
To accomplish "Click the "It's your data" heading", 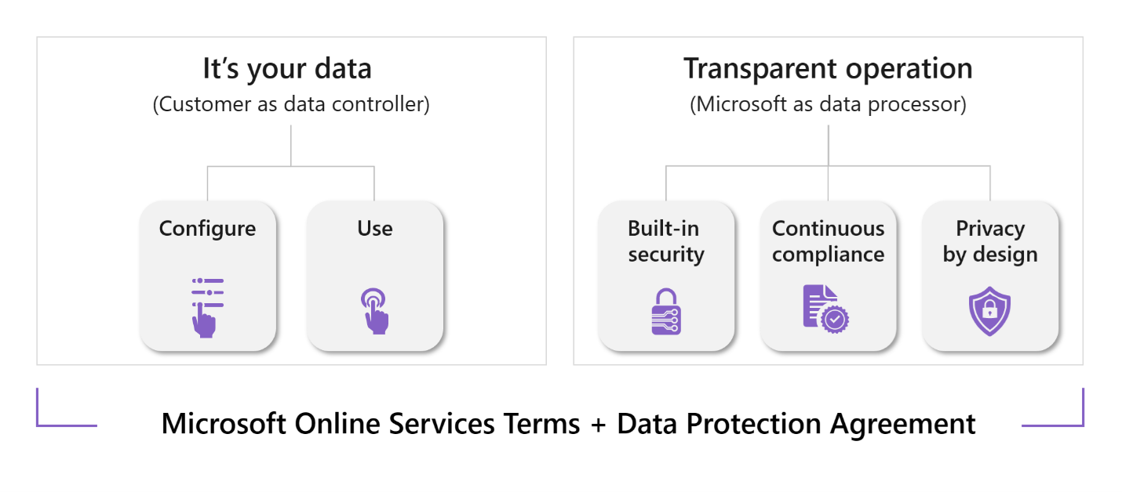I will (287, 69).
